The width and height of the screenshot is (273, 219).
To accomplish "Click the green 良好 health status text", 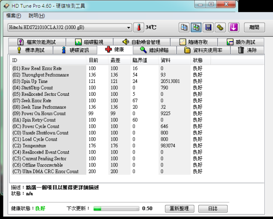I will pos(40,208).
